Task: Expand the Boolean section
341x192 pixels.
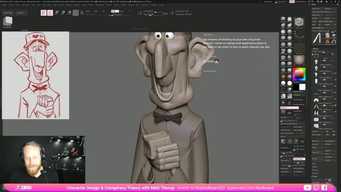Action: pos(315,170)
